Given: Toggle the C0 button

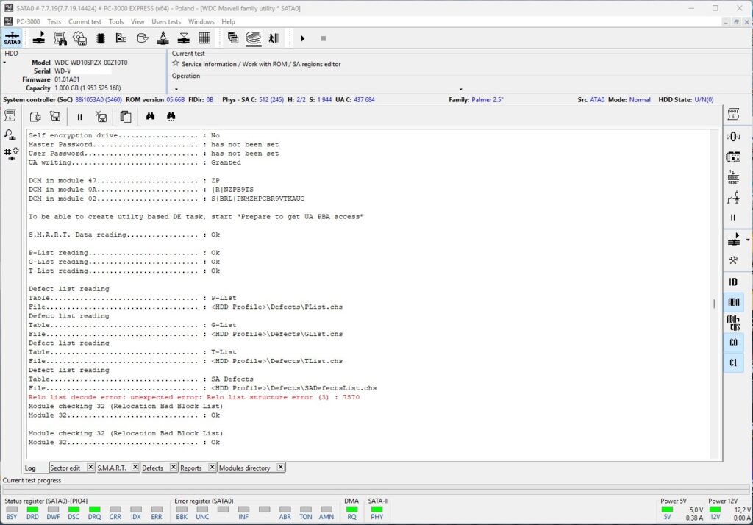Looking at the screenshot, I should [x=733, y=343].
